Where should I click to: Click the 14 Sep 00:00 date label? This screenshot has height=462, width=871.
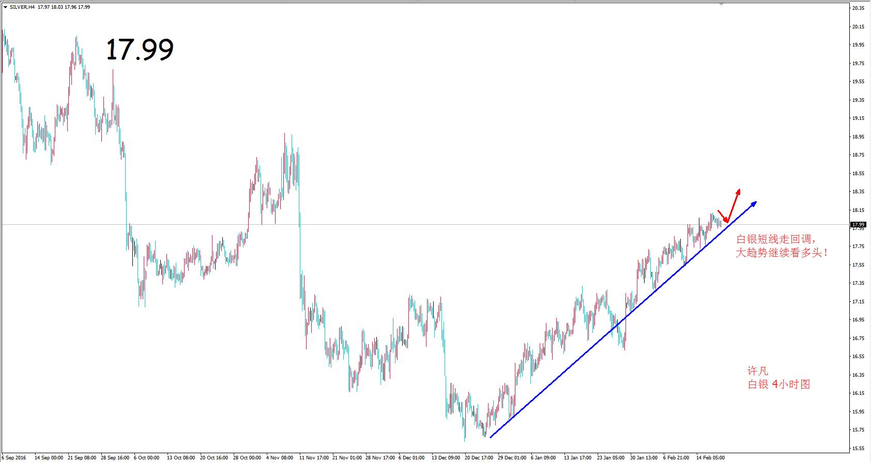click(49, 458)
